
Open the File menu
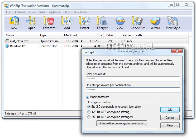(8, 12)
